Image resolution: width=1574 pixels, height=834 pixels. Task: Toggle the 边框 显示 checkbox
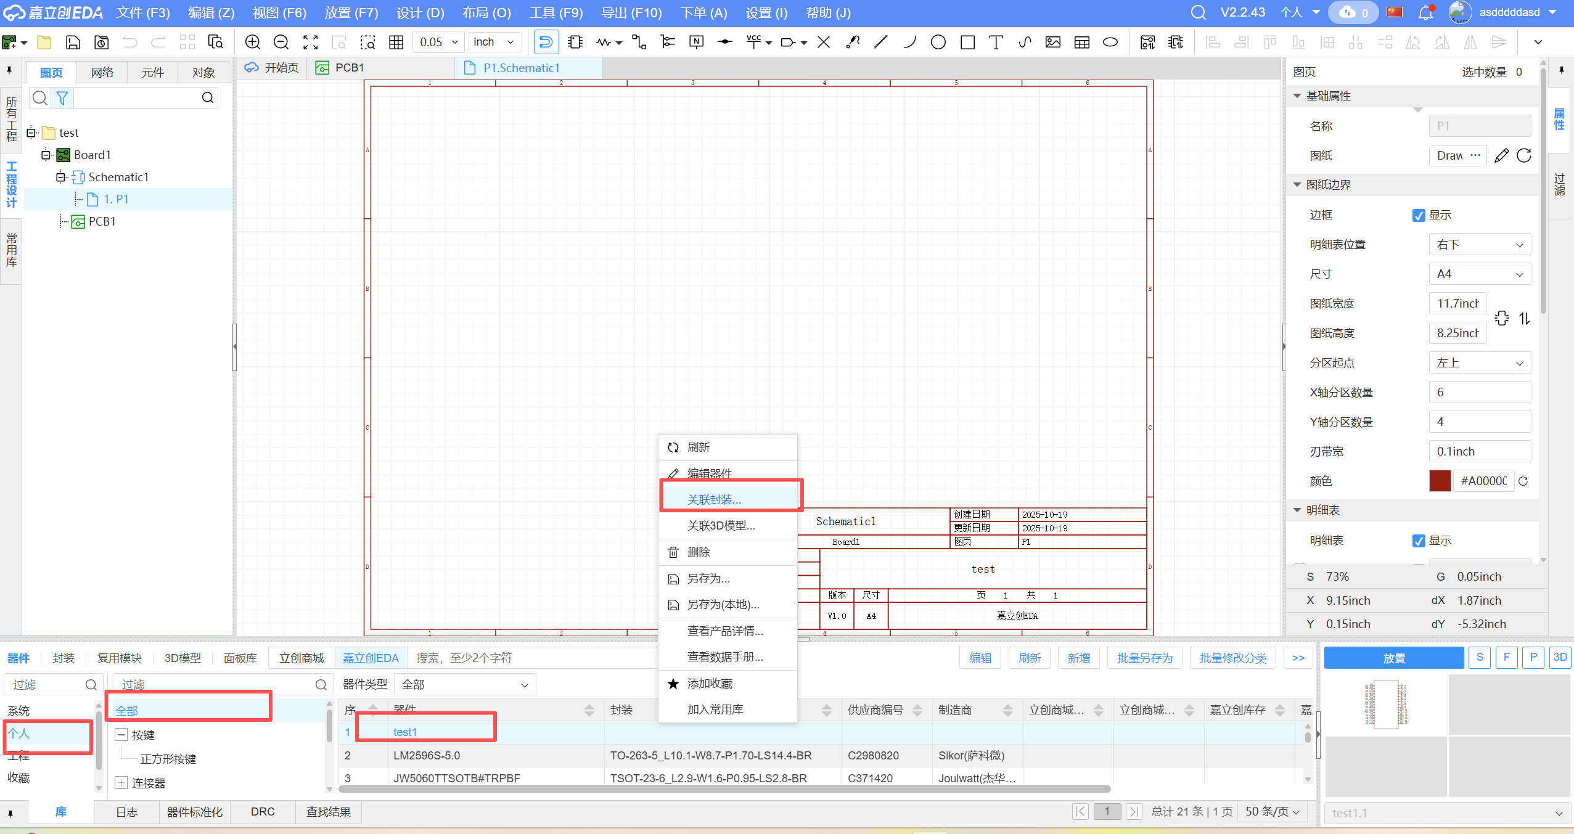1419,215
